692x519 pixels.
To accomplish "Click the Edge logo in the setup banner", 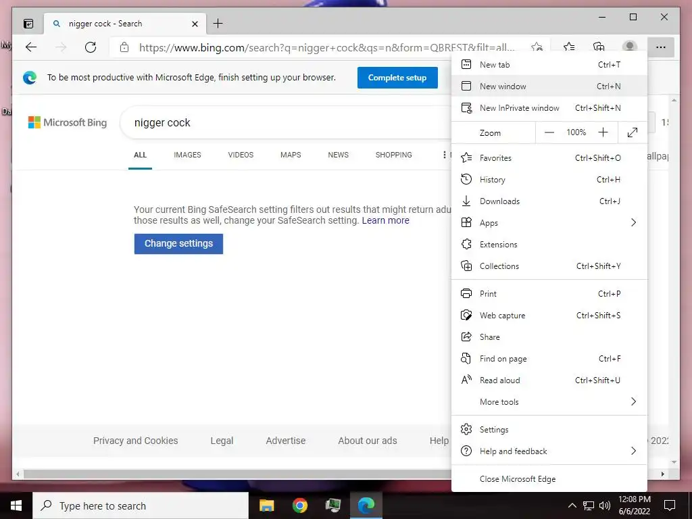I will tap(30, 78).
